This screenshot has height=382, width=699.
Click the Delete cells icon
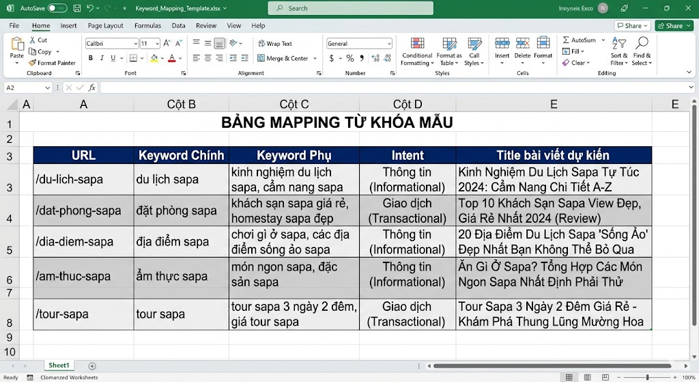coord(522,44)
